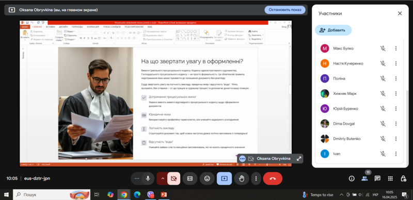Open ФАЙЛ tab in shared PowerPoint
This screenshot has width=413, height=200.
[x=25, y=27]
